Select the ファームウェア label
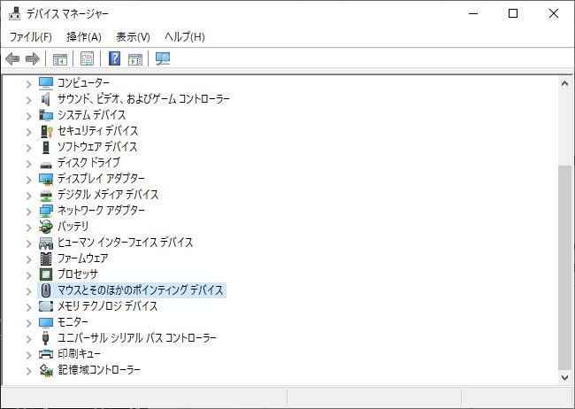 pyautogui.click(x=82, y=259)
